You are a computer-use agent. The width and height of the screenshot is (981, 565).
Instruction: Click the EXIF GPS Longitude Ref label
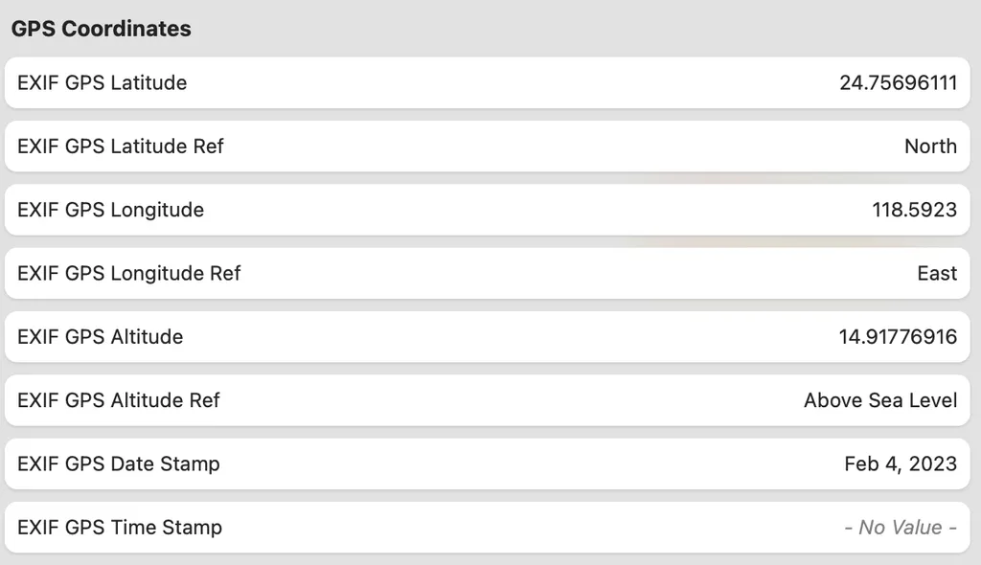click(x=129, y=274)
